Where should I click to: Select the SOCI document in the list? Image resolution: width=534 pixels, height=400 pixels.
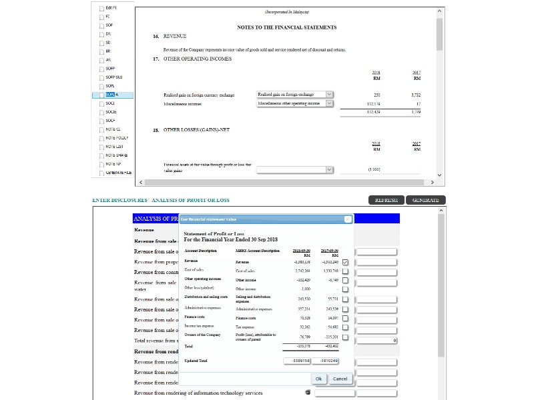coord(110,103)
